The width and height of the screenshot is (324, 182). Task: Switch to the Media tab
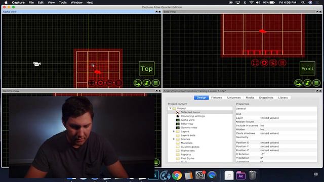click(250, 98)
